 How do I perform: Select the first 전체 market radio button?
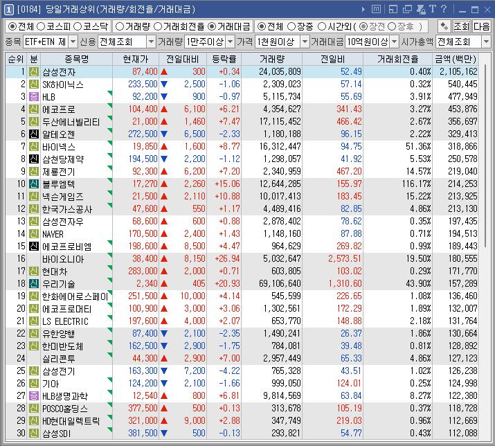(12, 26)
